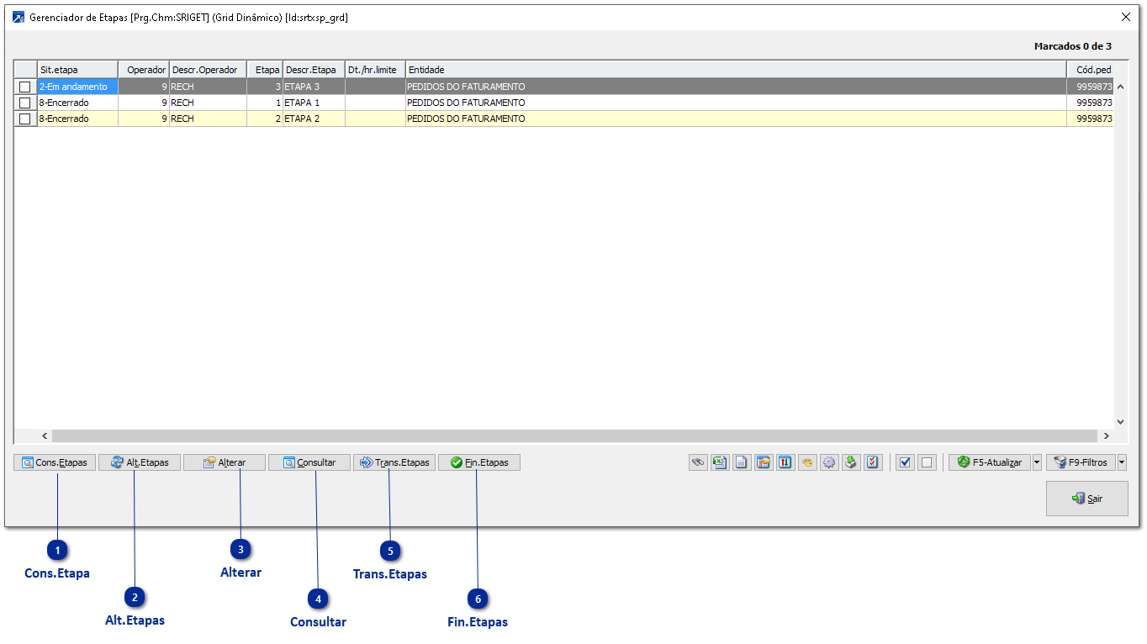The height and width of the screenshot is (644, 1147).
Task: Click the Cód.ped column header
Action: pos(1091,70)
